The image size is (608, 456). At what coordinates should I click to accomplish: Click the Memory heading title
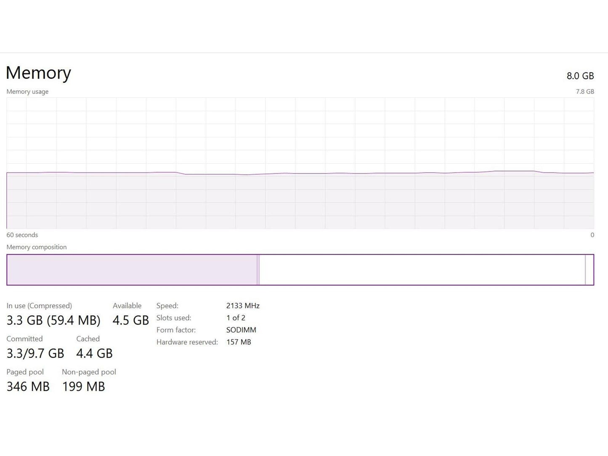click(38, 73)
